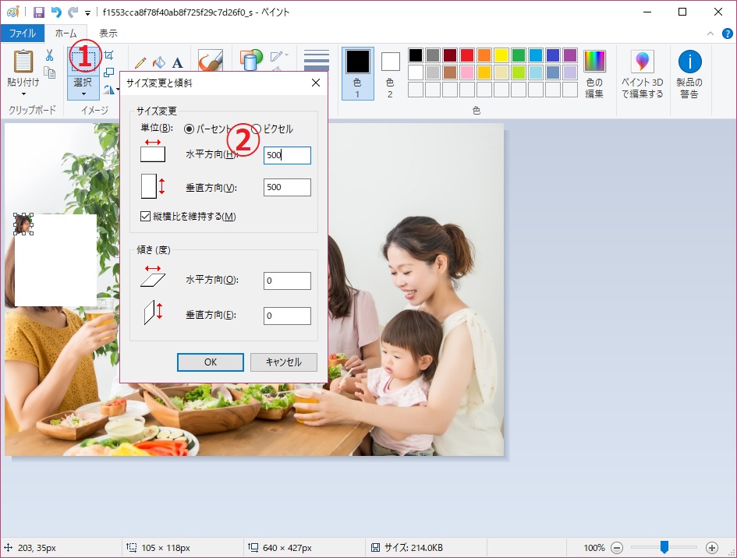Uncheck 縦横比を維持する maintain aspect ratio
Viewport: 737px width, 558px height.
coord(147,217)
